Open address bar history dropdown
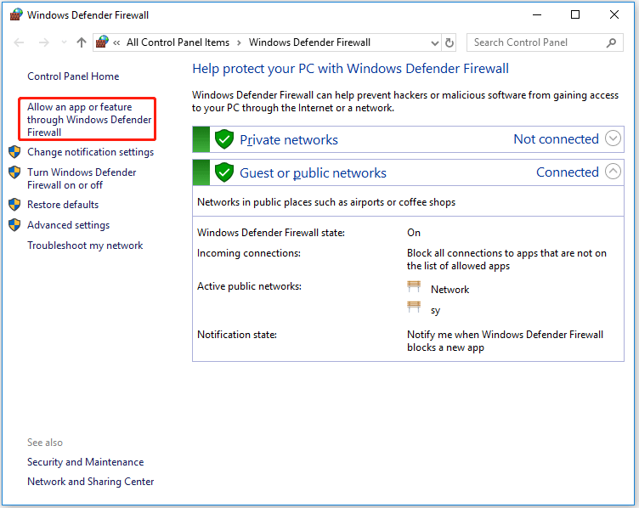 click(435, 42)
